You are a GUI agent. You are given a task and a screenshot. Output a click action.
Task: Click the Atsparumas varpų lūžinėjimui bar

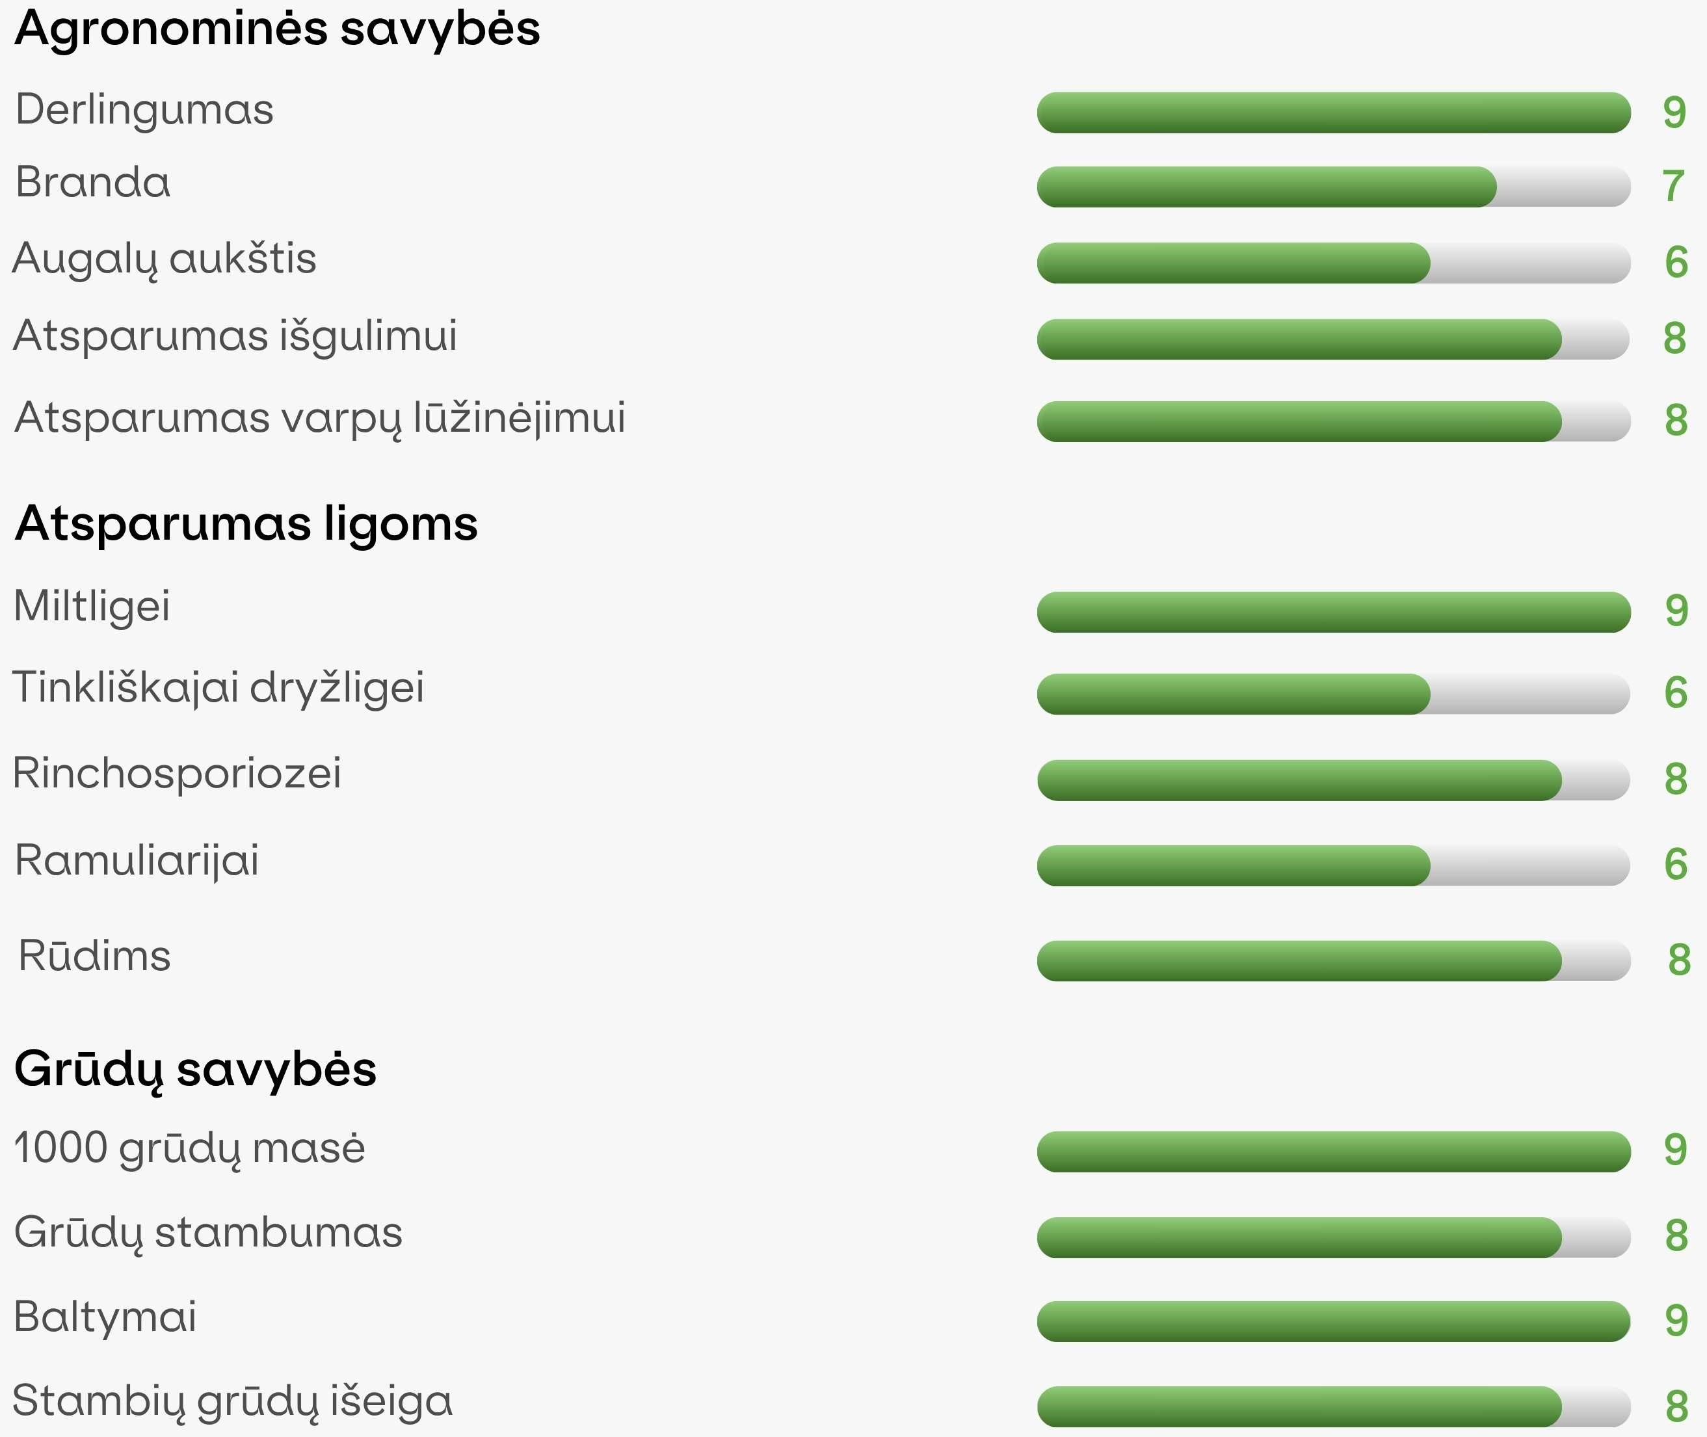point(1333,421)
